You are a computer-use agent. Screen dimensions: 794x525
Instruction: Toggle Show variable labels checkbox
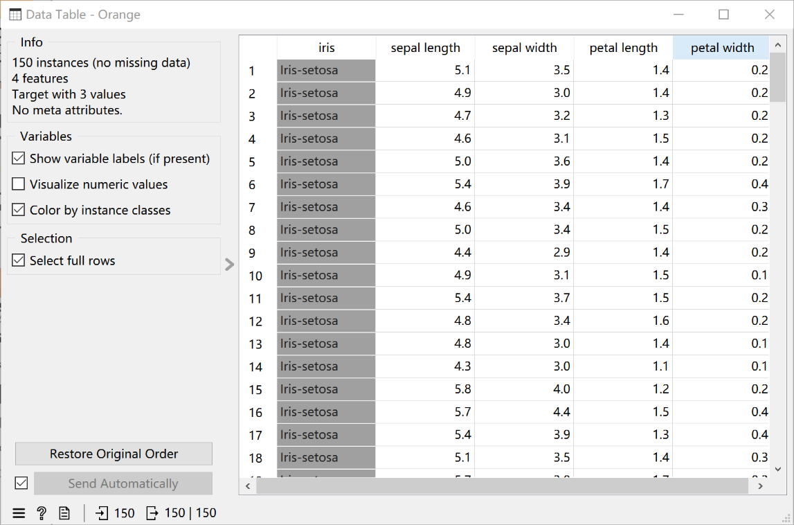pyautogui.click(x=18, y=159)
